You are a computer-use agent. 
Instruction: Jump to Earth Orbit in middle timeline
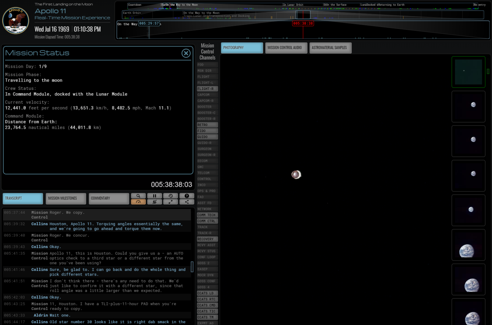point(132,13)
